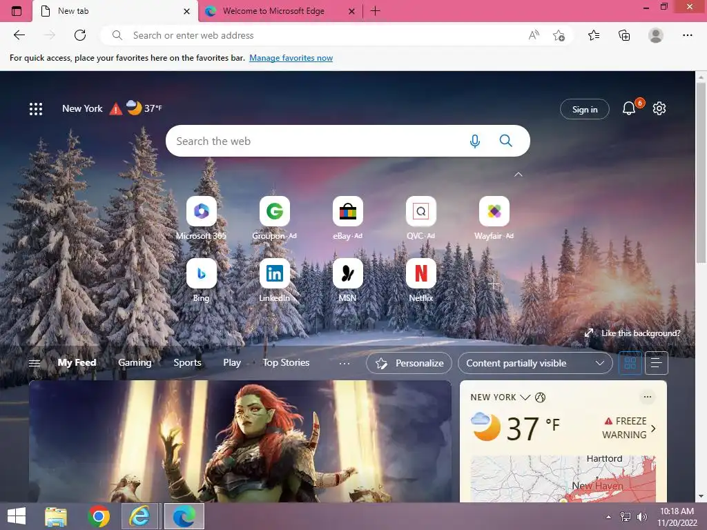The image size is (707, 530).
Task: Go back using the browser back arrow
Action: (x=19, y=35)
